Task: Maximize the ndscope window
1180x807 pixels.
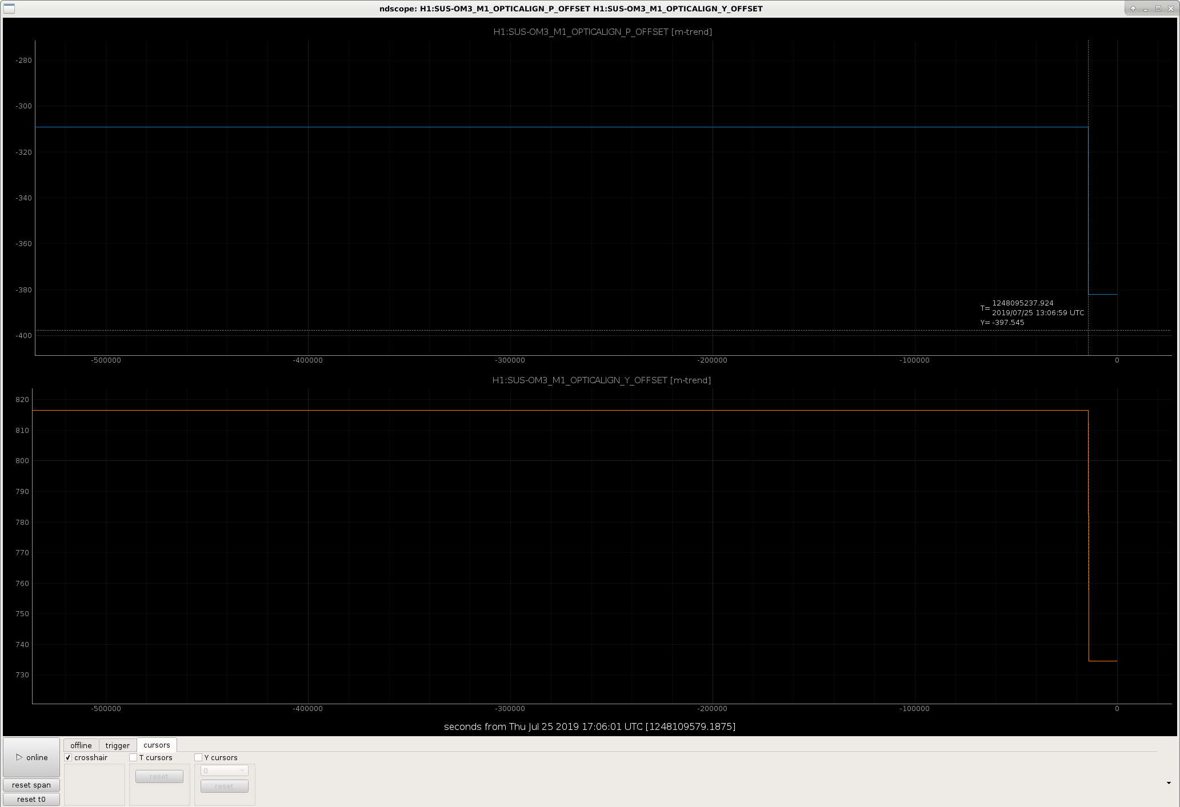Action: click(x=1158, y=9)
